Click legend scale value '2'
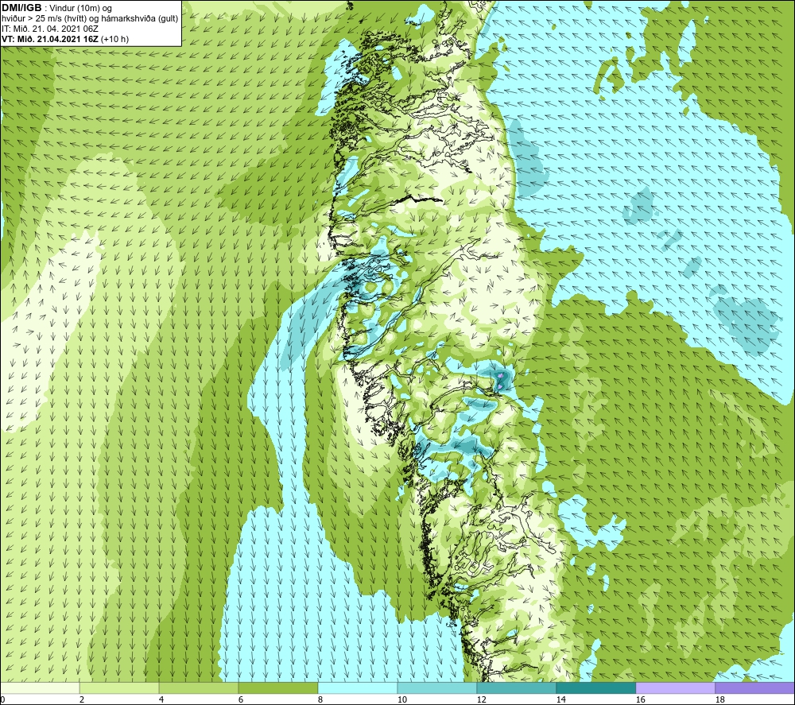The height and width of the screenshot is (705, 795). pos(82,700)
